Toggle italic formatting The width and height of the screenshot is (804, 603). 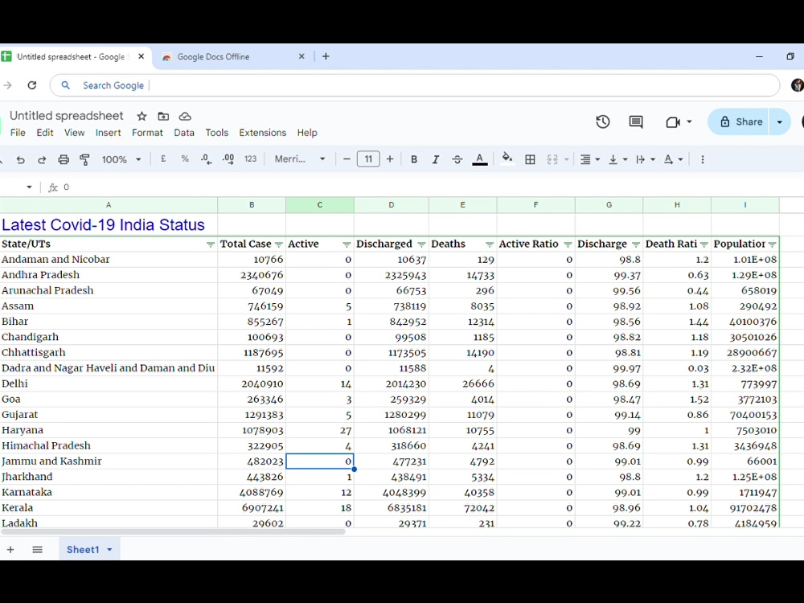point(435,159)
